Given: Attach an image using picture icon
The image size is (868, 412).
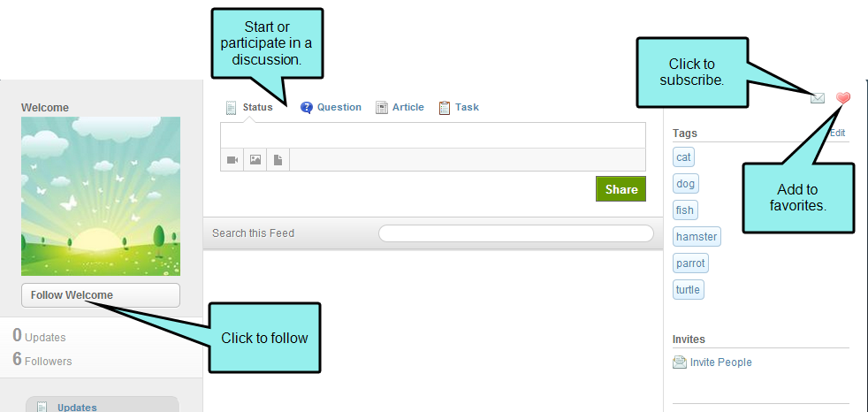Looking at the screenshot, I should (x=255, y=160).
